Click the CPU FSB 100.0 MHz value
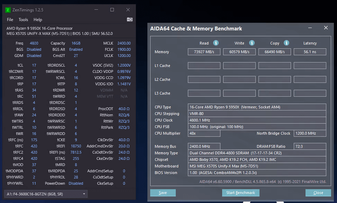 click(257, 127)
